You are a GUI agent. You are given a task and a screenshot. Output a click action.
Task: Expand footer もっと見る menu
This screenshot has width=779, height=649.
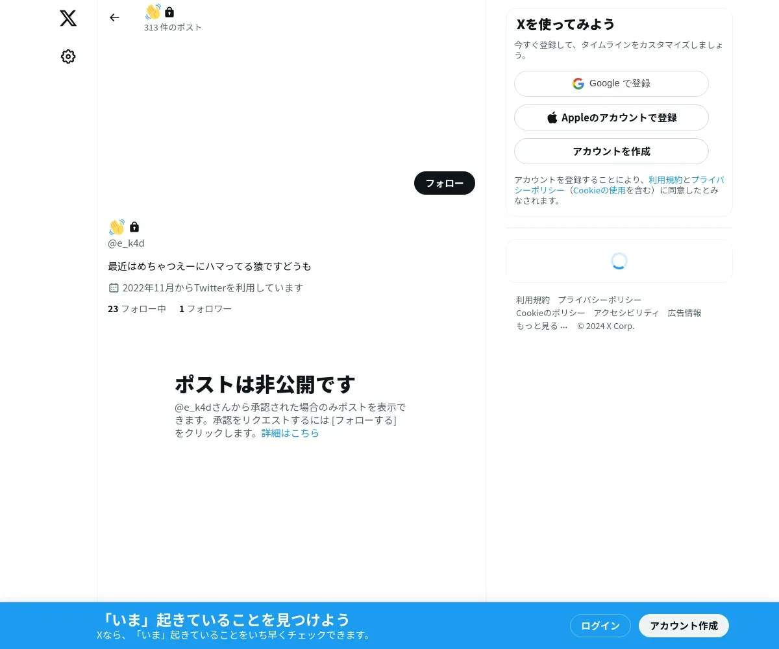pyautogui.click(x=542, y=326)
